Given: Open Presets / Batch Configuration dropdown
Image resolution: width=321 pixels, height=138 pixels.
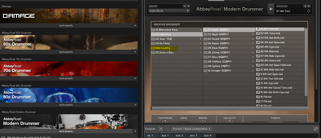Looking at the screenshot, I should click(x=192, y=129).
